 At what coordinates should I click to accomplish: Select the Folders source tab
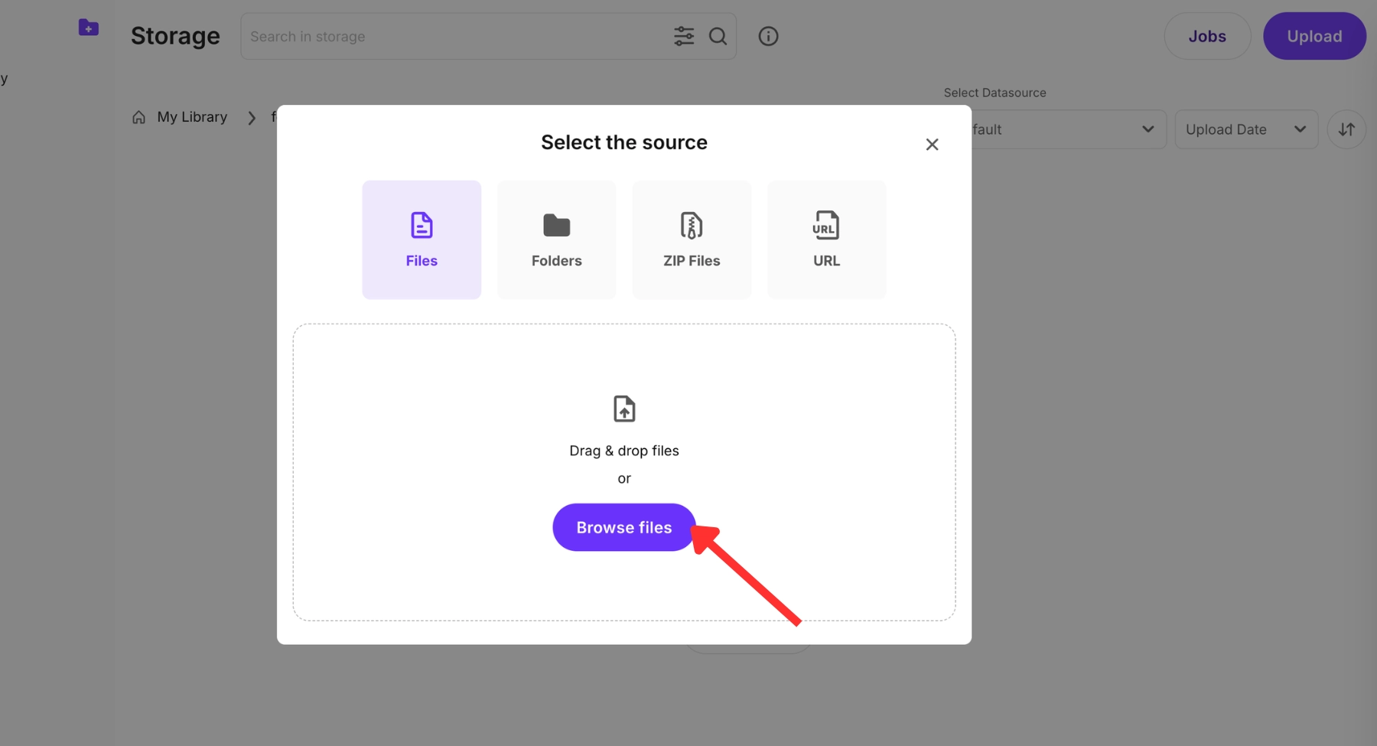click(557, 239)
